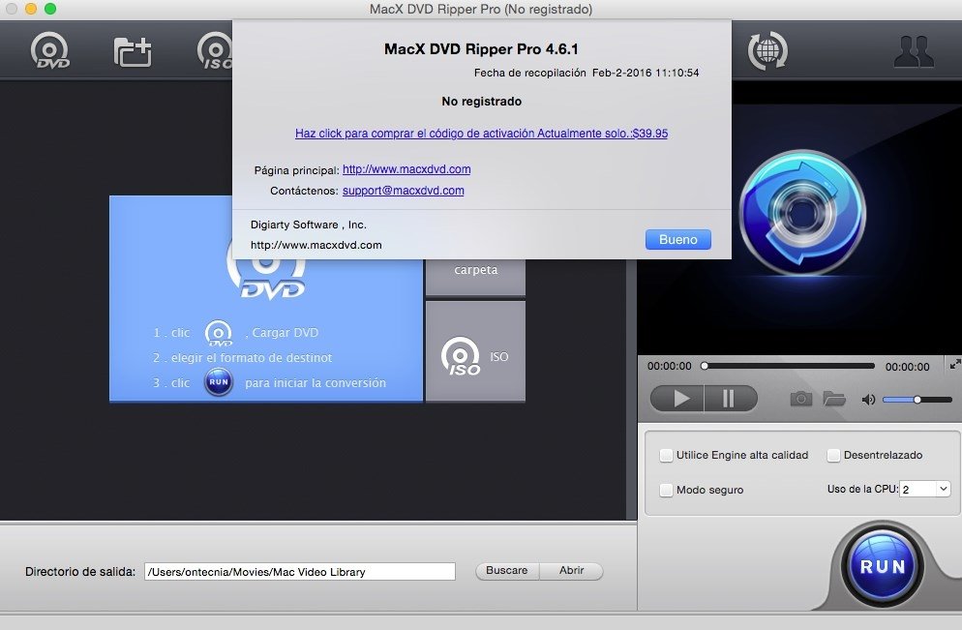Viewport: 962px width, 630px height.
Task: Click the carpeta folder tile
Action: [475, 277]
